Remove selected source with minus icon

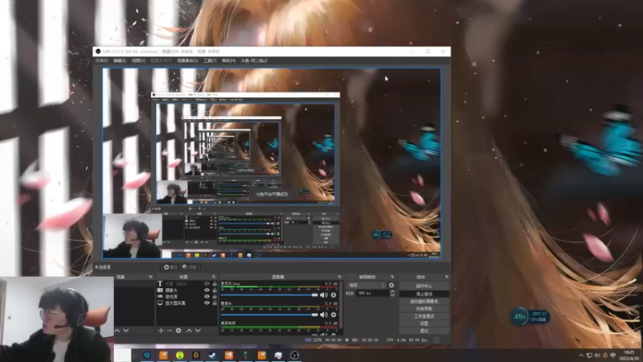(x=170, y=331)
